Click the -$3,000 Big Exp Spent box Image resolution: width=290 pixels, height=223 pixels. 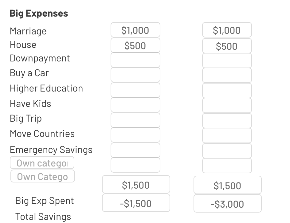point(228,203)
